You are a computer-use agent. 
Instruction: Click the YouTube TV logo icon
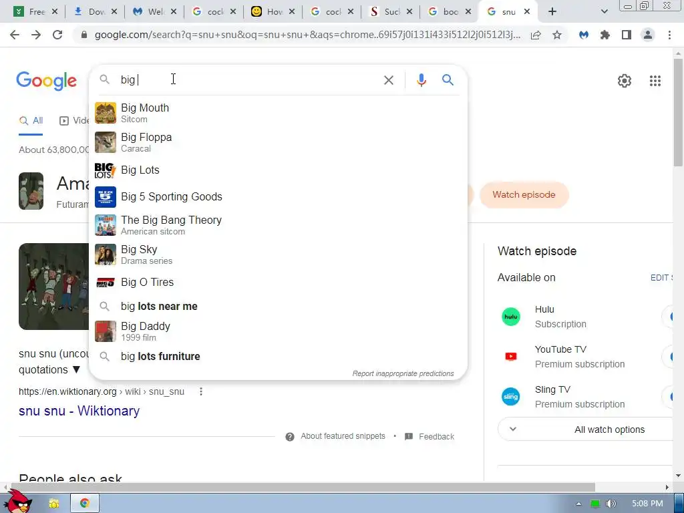pyautogui.click(x=511, y=357)
